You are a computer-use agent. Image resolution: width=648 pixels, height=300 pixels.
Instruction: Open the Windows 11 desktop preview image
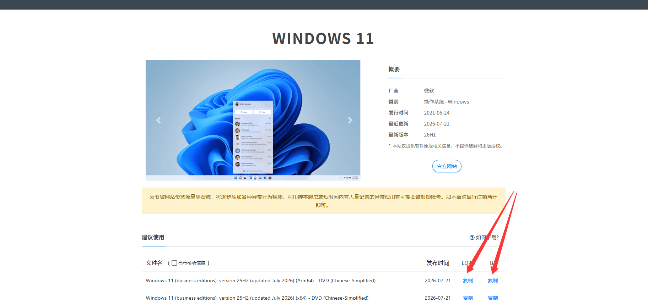click(x=253, y=120)
